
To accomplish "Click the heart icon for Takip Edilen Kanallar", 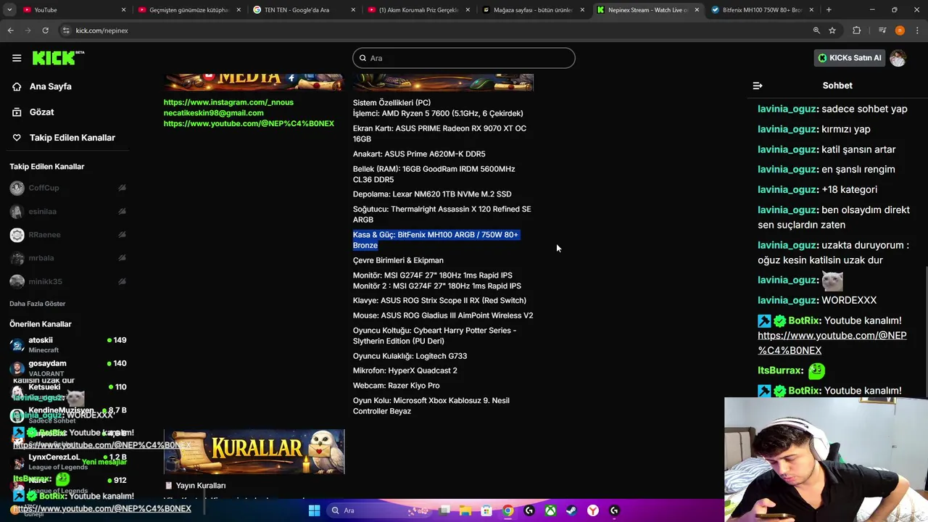I will 17,138.
